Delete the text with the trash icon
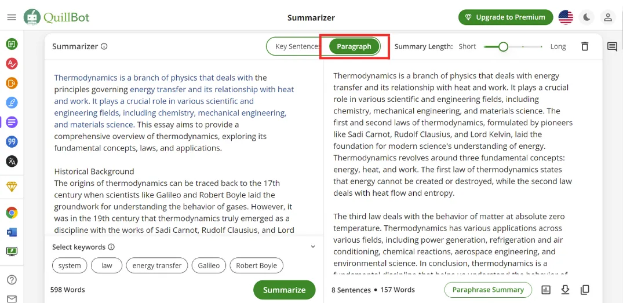Screen dimensions: 623x303 click(x=585, y=46)
